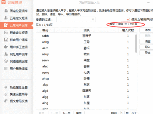Open 网络细胞词库 section
The image size is (153, 114).
[x=17, y=61]
